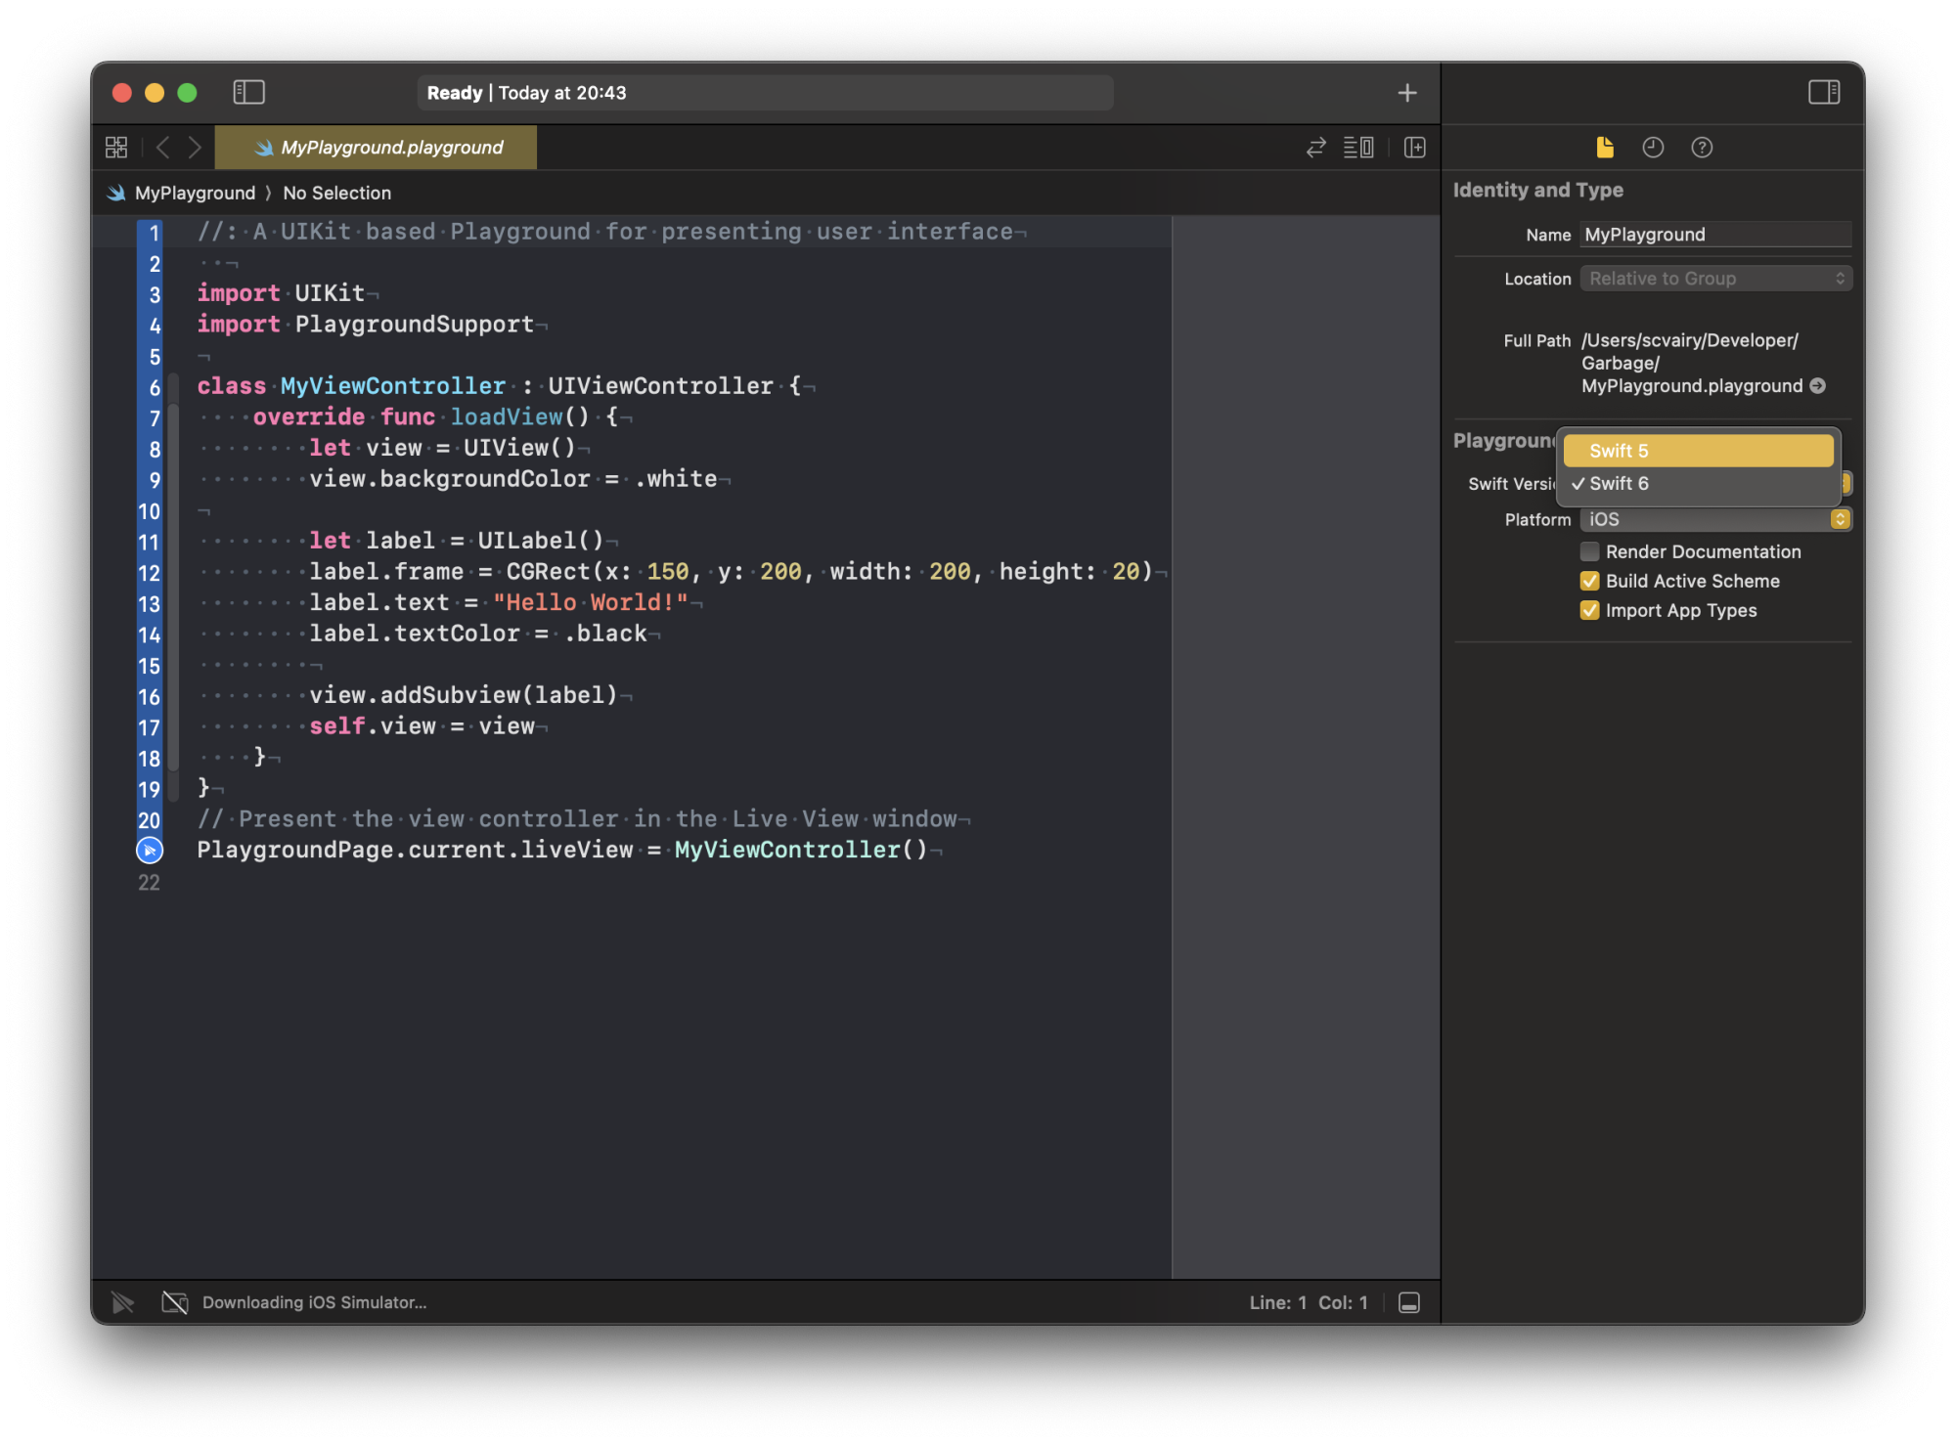The image size is (1956, 1445).
Task: Click the Line 1 Col 1 indicator
Action: (x=1308, y=1302)
